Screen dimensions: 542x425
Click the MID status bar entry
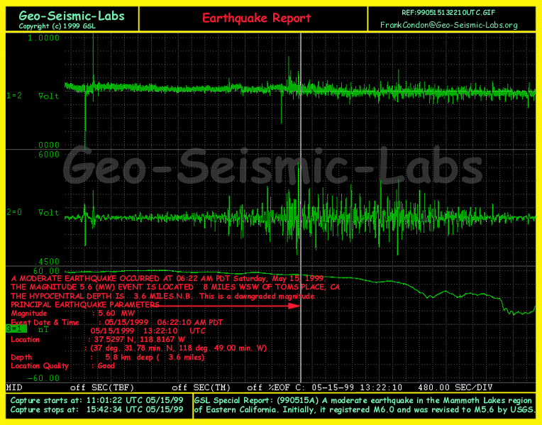click(x=14, y=387)
